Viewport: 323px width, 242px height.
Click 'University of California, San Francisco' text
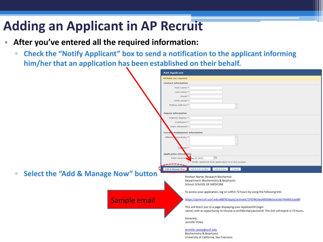(208, 237)
